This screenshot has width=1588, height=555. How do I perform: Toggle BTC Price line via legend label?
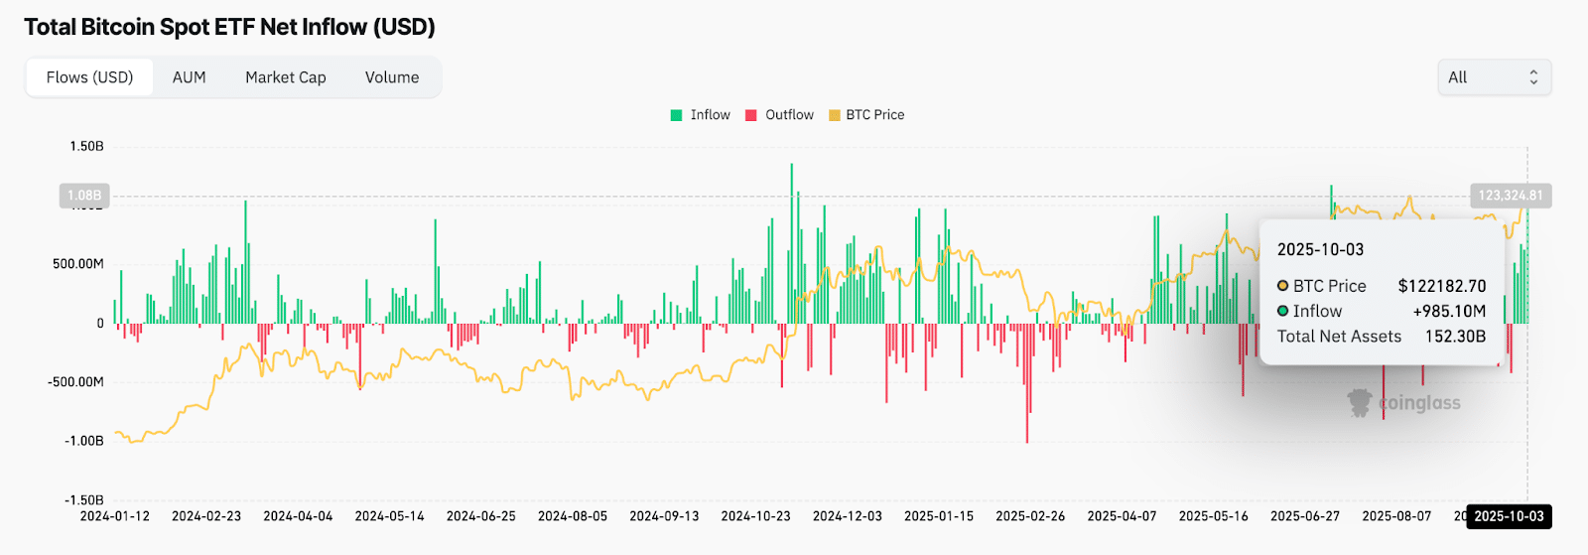(x=874, y=115)
